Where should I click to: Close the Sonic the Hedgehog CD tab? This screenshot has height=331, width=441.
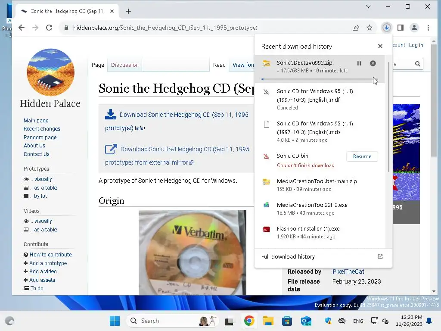coord(112,11)
